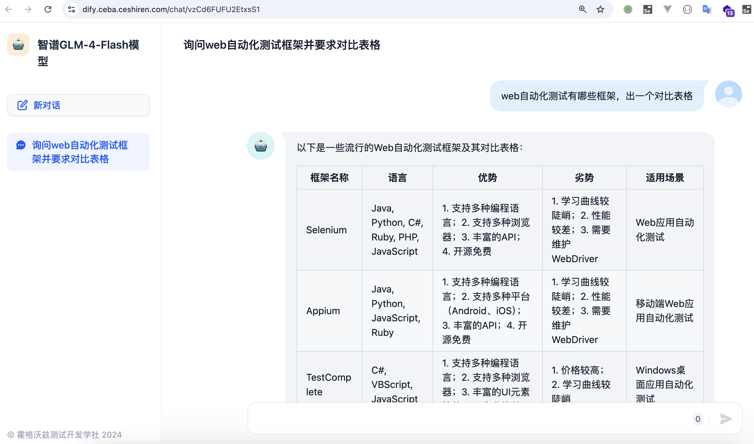
Task: Click the address bar URL
Action: [171, 9]
